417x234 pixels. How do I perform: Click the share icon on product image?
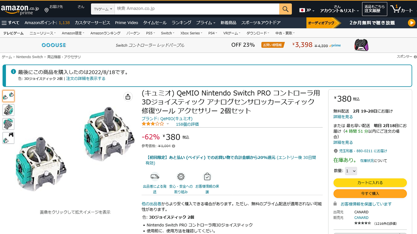point(128,97)
